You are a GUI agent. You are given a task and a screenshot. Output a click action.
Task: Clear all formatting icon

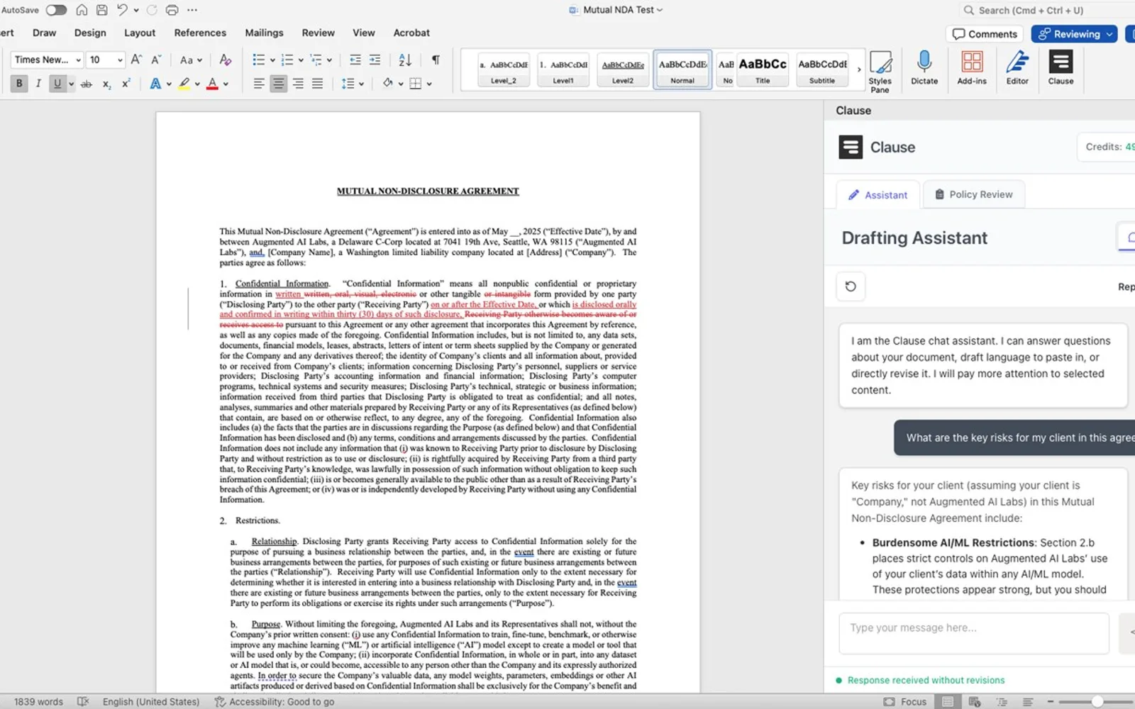[x=225, y=60]
